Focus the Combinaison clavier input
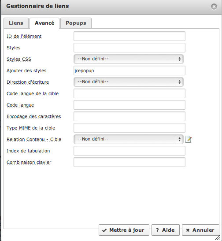 click(x=129, y=162)
